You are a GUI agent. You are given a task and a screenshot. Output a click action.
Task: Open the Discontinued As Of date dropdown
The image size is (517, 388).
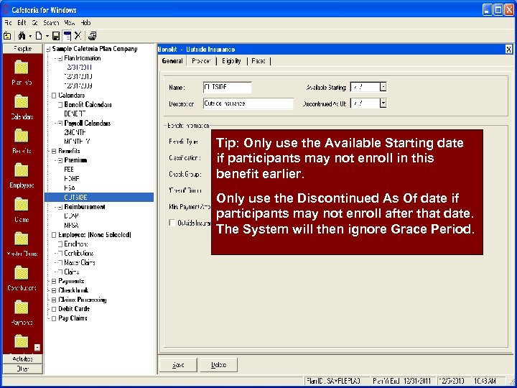coord(383,103)
